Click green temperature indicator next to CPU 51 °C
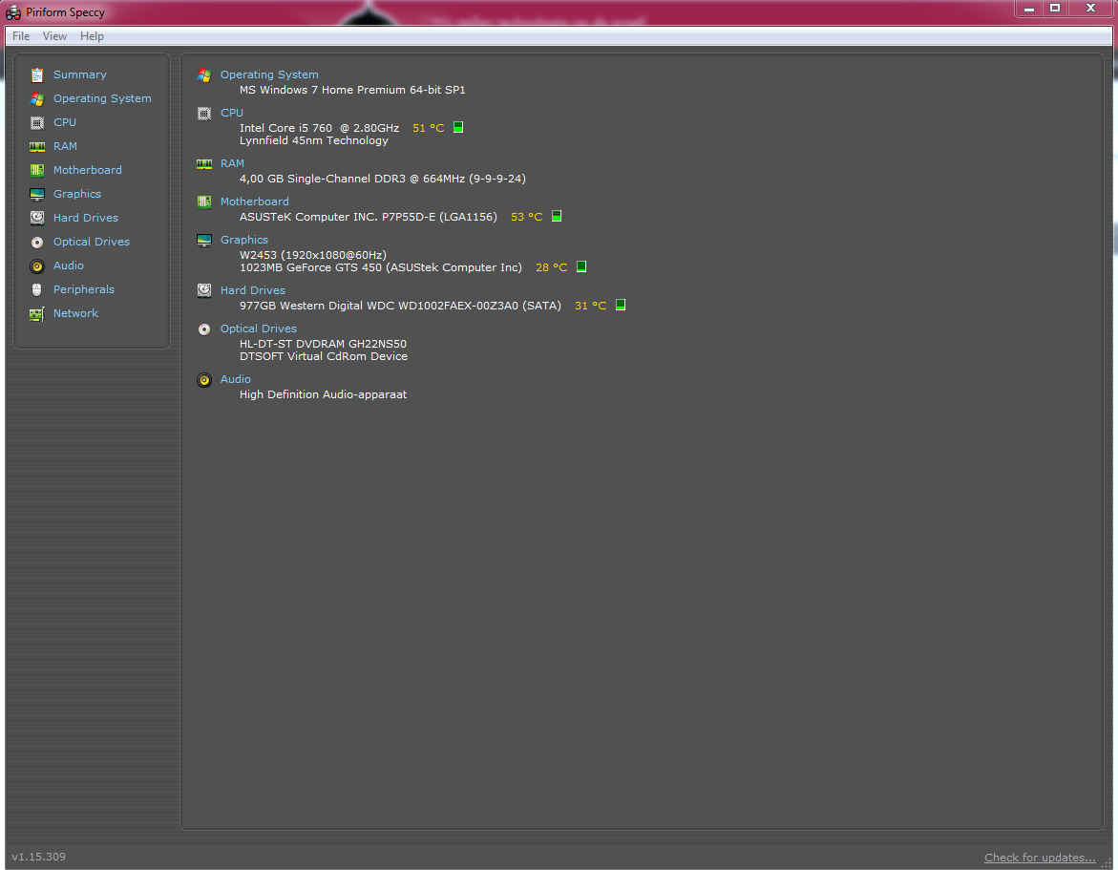Viewport: 1118px width, 870px height. (x=458, y=127)
